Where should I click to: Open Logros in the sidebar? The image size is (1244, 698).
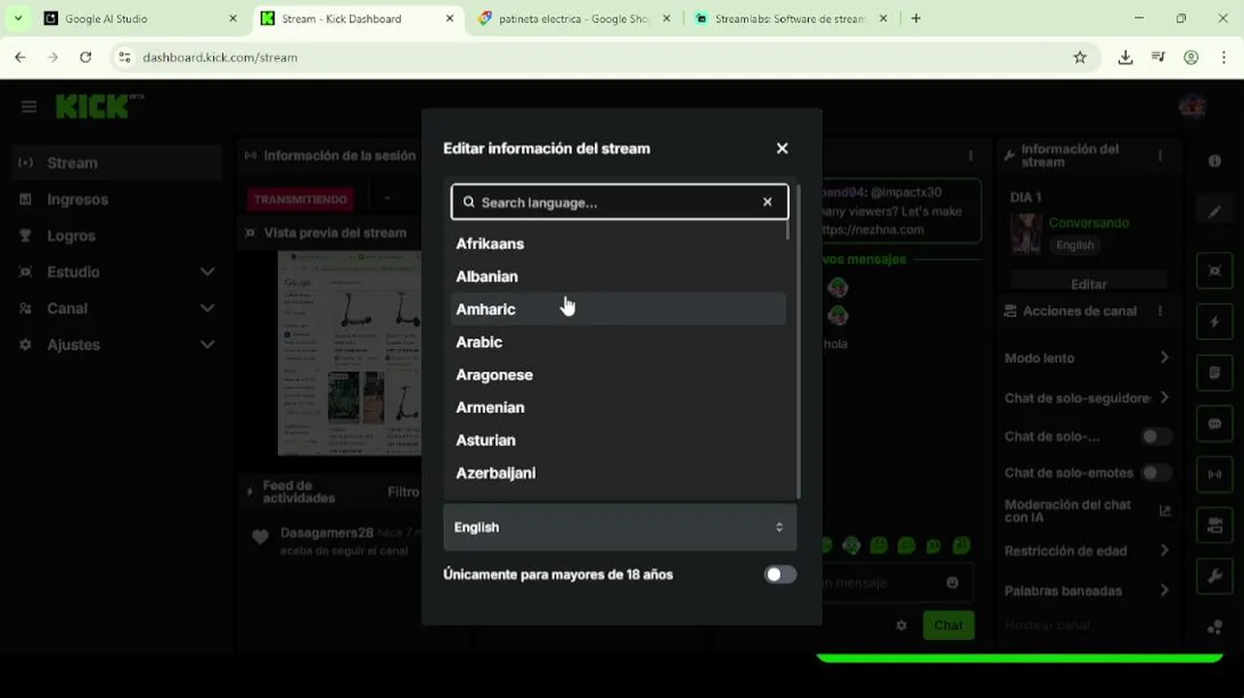tap(116, 236)
